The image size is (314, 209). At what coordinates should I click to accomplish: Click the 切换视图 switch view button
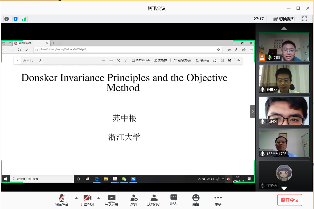pyautogui.click(x=284, y=19)
